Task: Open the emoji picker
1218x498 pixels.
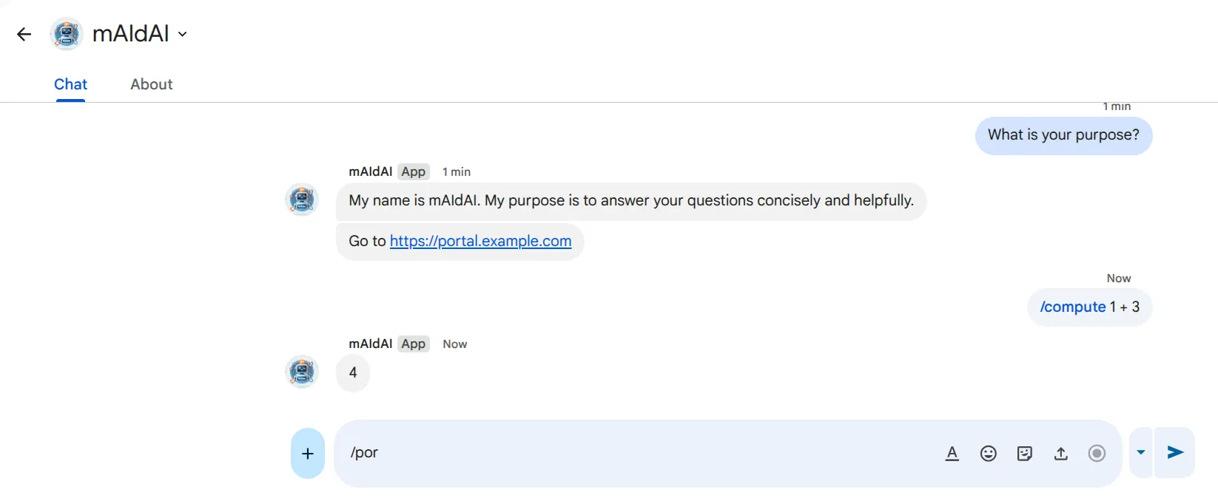Action: pos(988,454)
